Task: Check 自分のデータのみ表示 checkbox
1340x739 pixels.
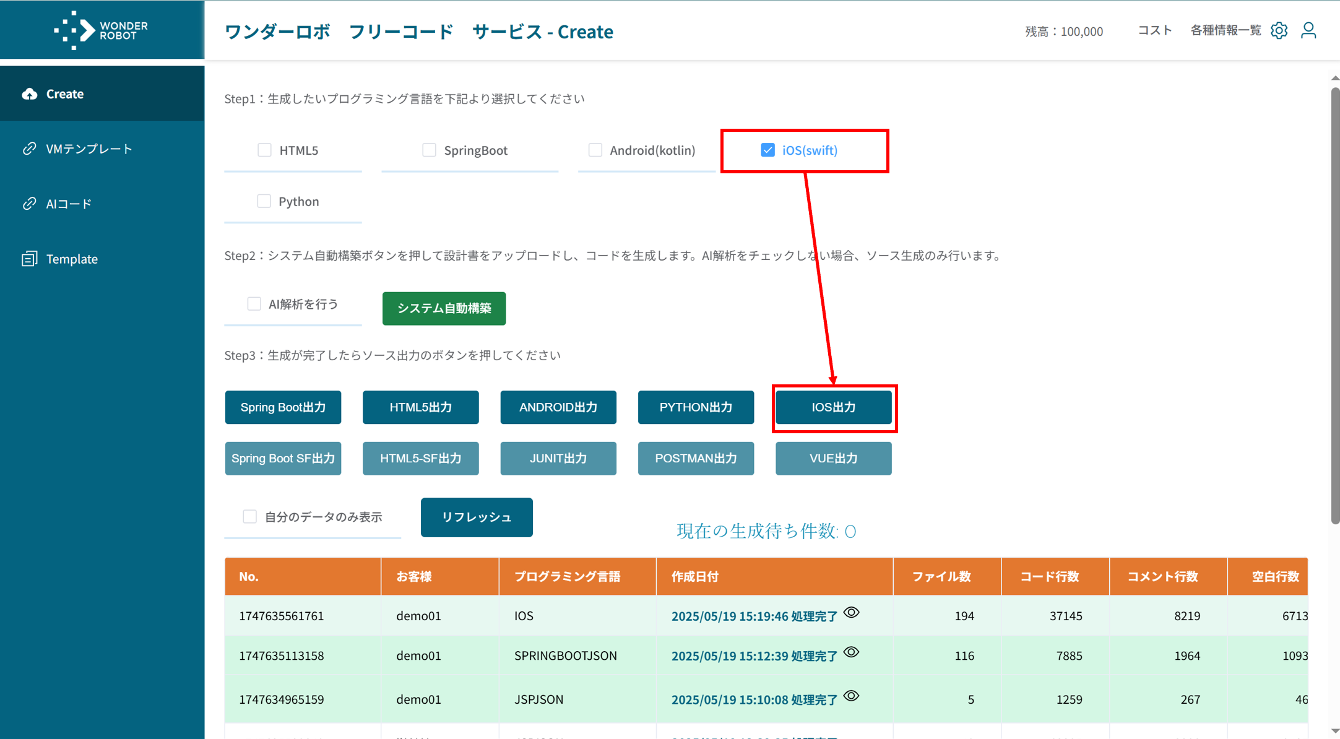Action: 249,517
